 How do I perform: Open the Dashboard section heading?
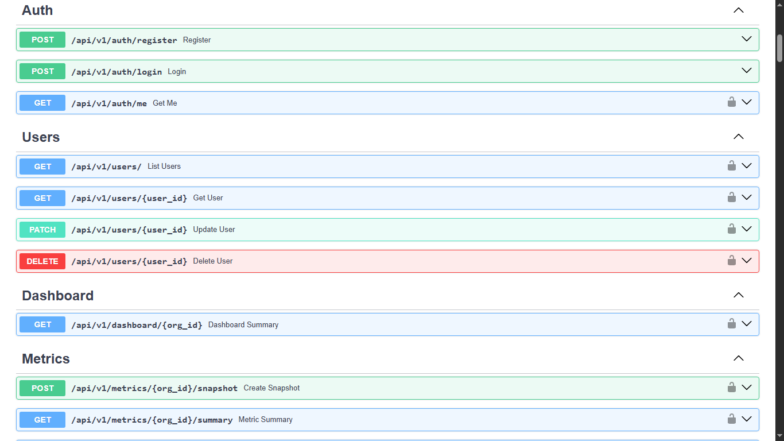57,296
